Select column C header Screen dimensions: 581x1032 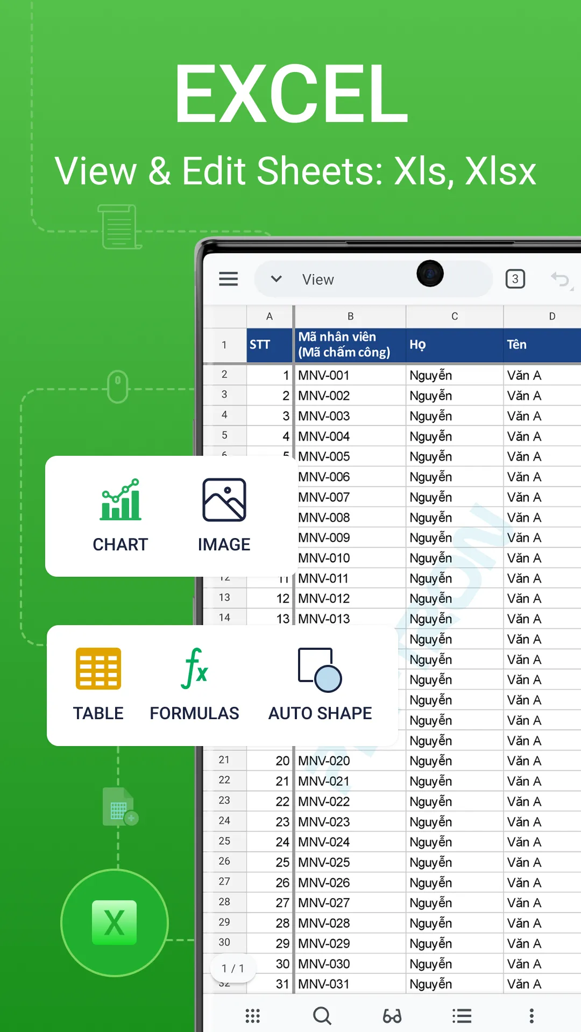455,317
